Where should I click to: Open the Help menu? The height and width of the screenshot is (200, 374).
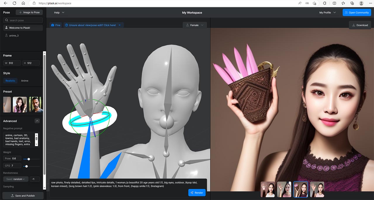pos(59,13)
